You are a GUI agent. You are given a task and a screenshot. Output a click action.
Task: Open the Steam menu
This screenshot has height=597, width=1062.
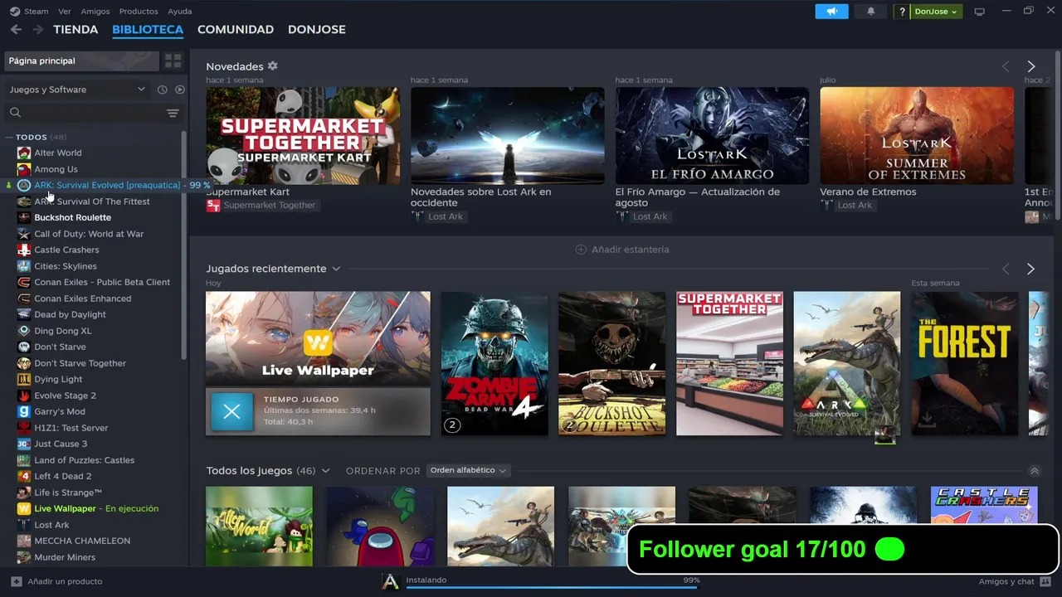(37, 12)
